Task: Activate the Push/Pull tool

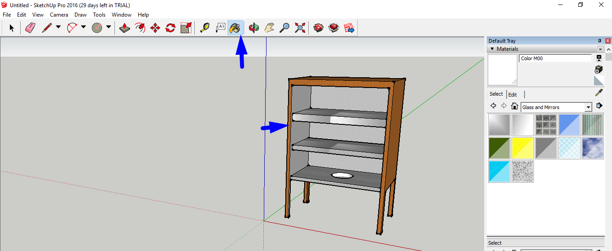Action: point(125,28)
